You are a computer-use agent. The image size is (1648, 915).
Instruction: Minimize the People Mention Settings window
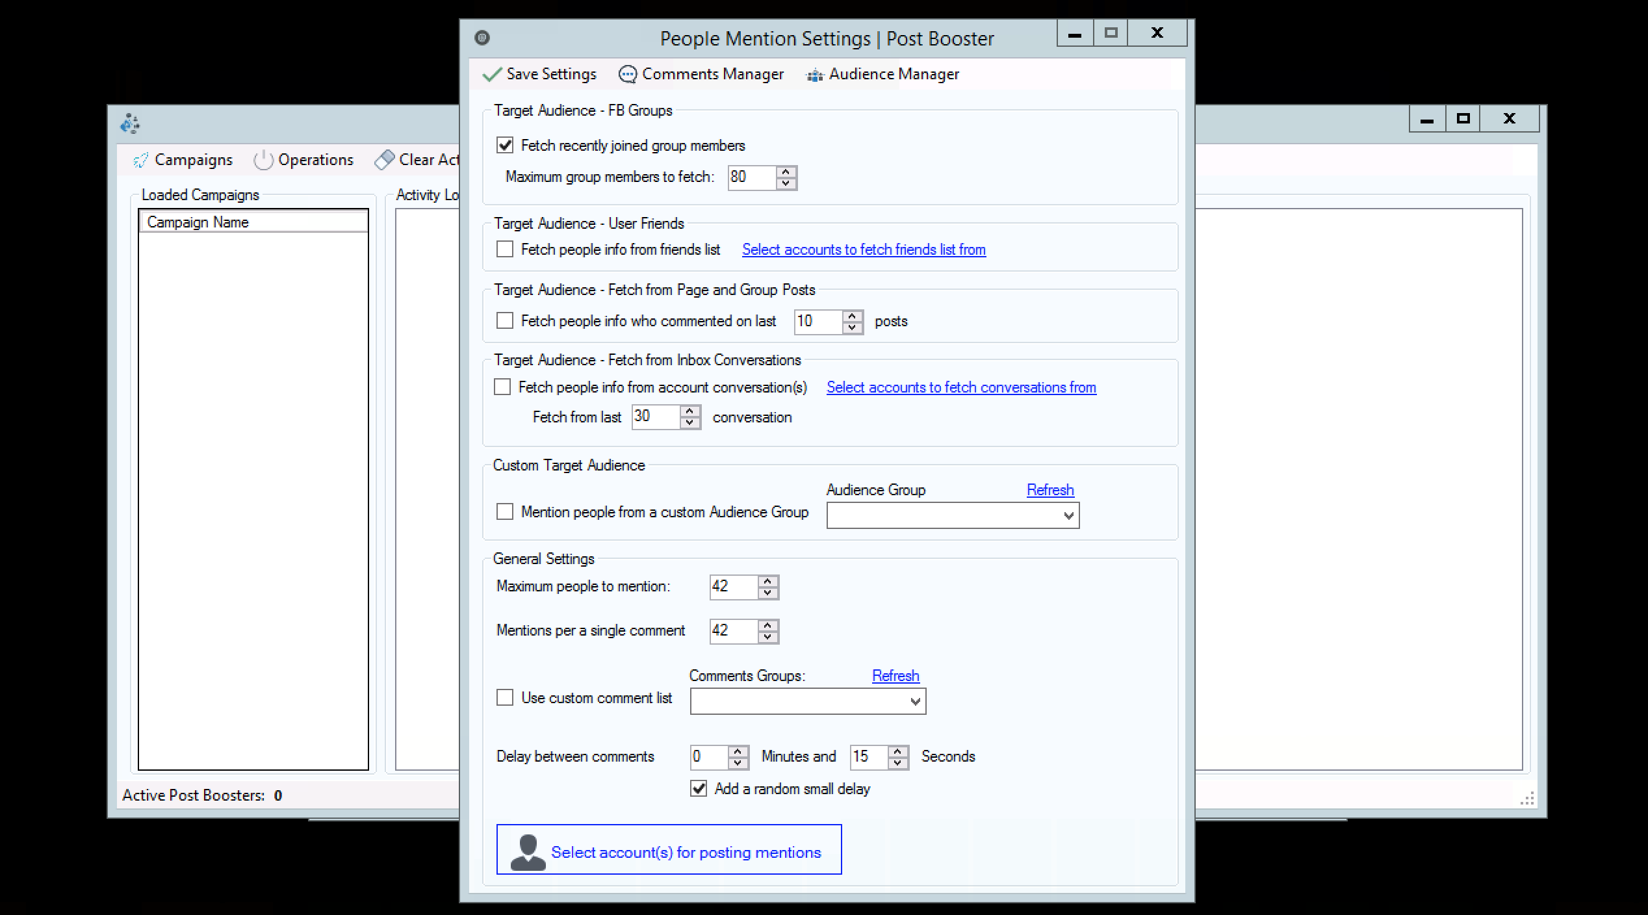pos(1075,32)
